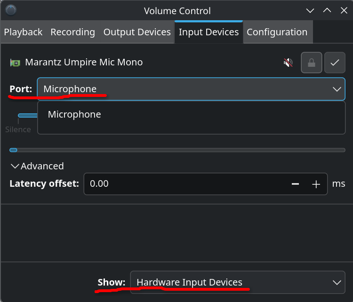Mute the Marantz Umpire Mic input

[x=288, y=63]
